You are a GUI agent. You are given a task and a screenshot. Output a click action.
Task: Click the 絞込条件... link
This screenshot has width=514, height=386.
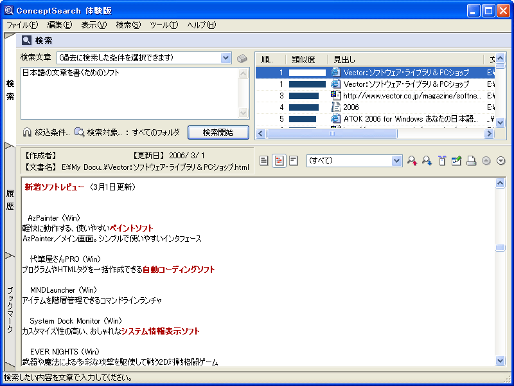point(52,133)
